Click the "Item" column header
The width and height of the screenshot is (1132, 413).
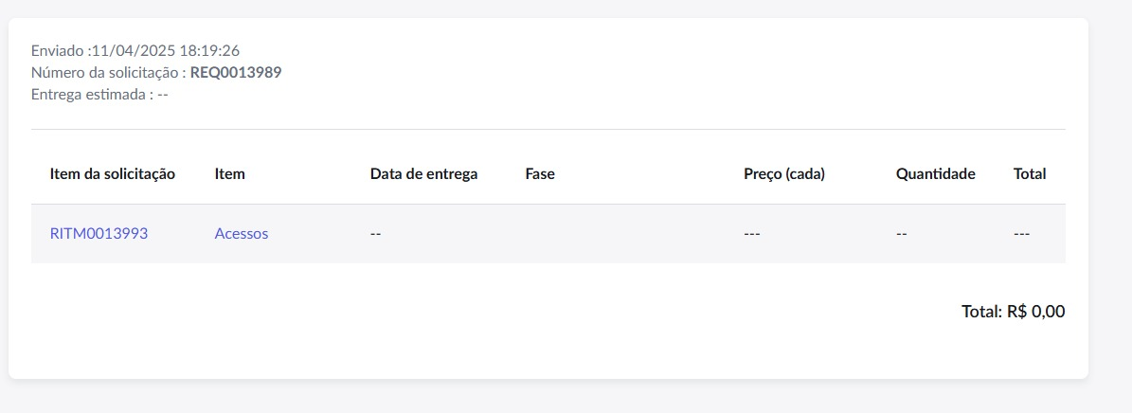tap(229, 174)
